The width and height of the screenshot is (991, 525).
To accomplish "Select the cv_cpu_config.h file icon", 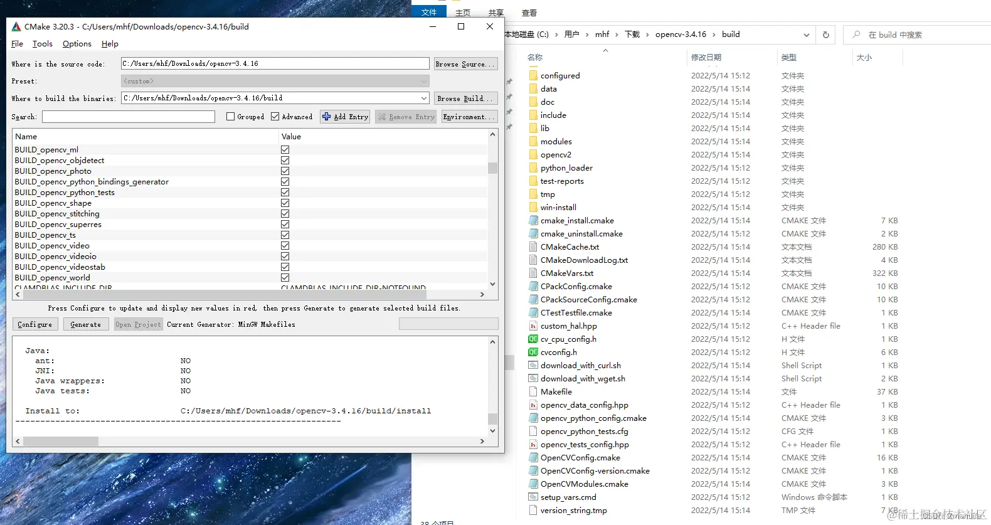I will tap(533, 339).
